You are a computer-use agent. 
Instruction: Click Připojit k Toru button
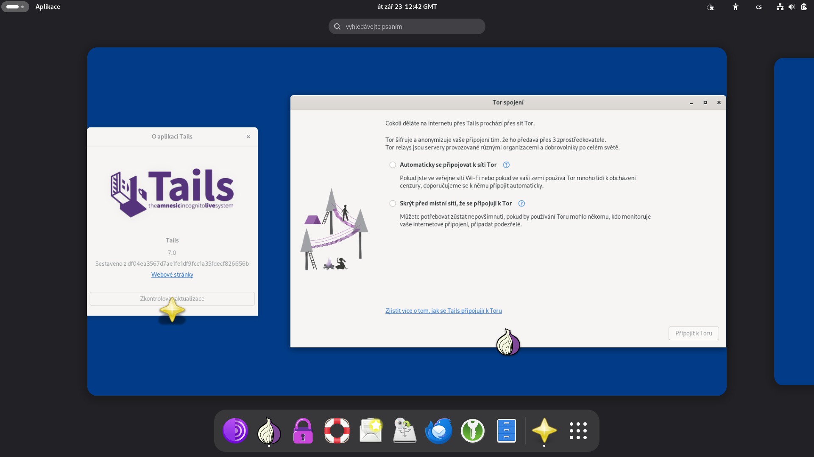pos(693,333)
